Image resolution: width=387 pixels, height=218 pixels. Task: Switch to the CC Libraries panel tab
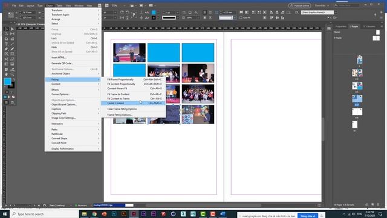point(369,27)
